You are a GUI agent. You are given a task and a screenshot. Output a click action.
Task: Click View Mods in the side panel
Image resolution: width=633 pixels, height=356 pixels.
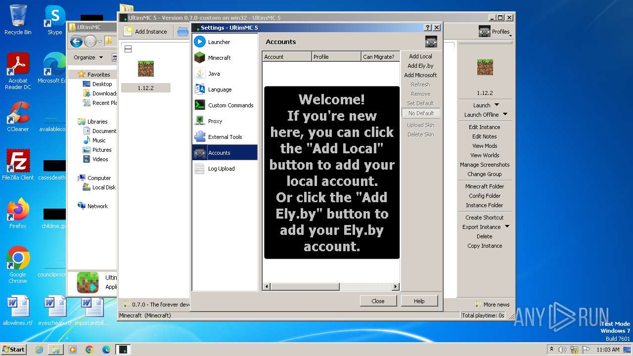[485, 146]
